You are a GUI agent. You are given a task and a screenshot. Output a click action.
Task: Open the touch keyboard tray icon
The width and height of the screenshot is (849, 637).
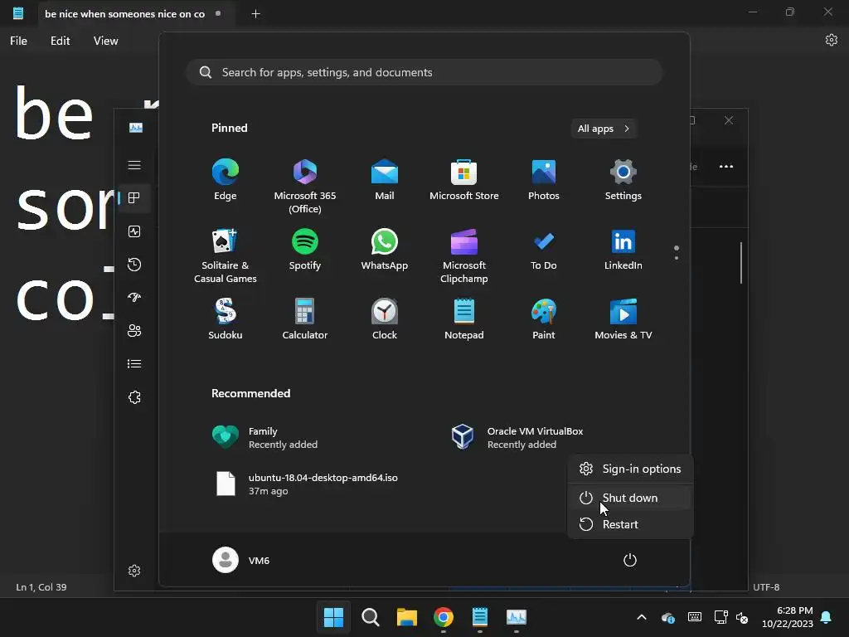coord(695,617)
